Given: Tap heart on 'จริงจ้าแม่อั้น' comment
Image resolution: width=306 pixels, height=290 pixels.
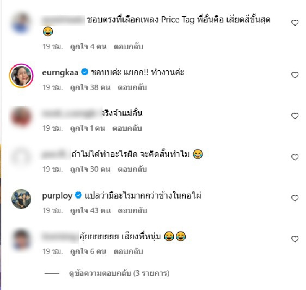Looking at the screenshot, I should point(295,116).
